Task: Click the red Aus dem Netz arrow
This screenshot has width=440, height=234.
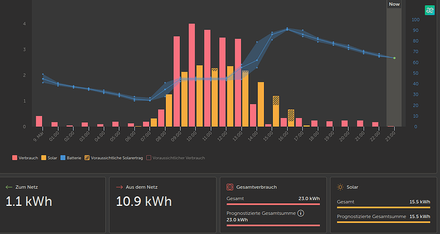Action: [x=119, y=187]
